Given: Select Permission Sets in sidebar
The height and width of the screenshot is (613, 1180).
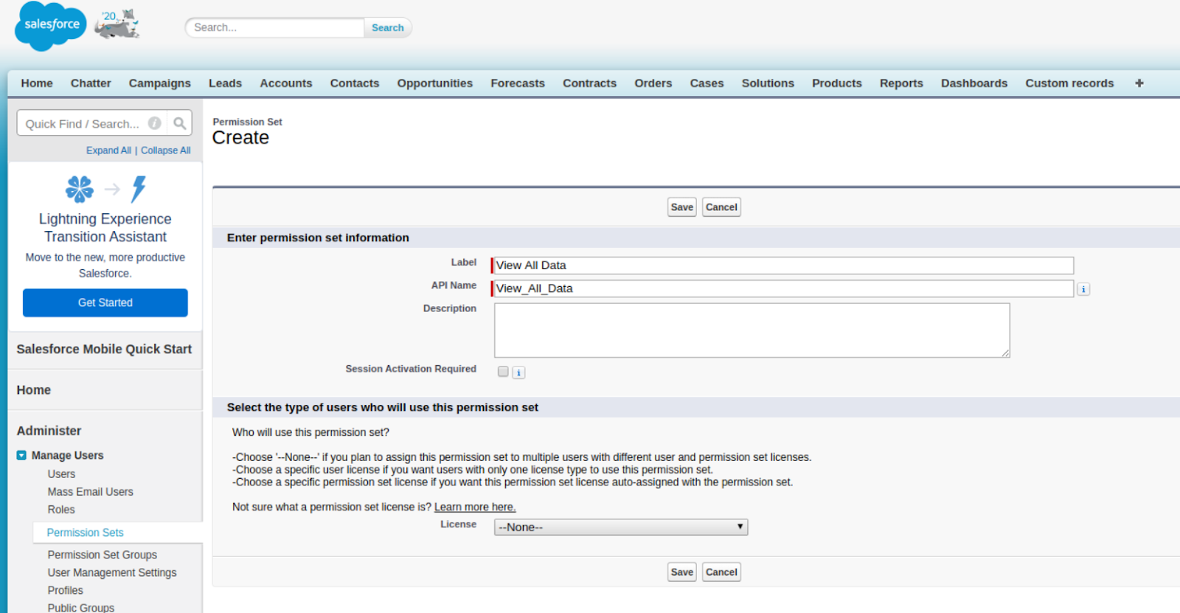Looking at the screenshot, I should pos(86,533).
